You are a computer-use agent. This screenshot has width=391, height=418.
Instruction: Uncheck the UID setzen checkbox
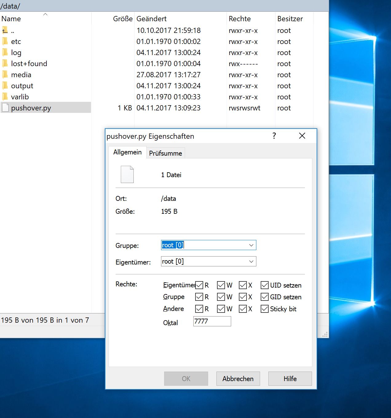[264, 285]
